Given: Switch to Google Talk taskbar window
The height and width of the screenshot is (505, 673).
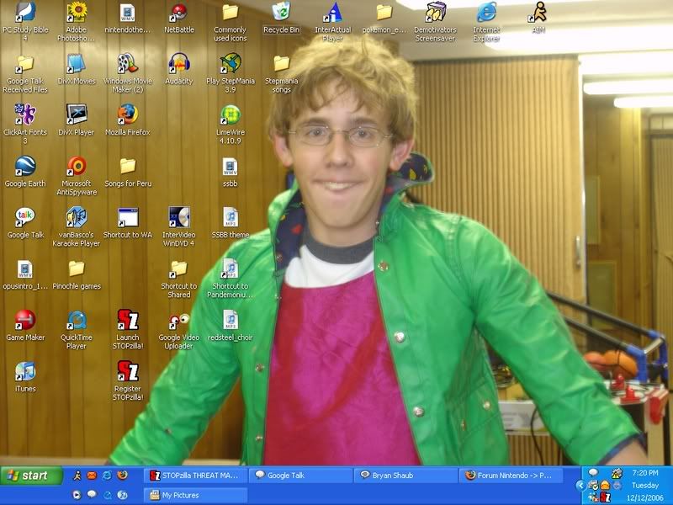Looking at the screenshot, I should coord(300,476).
